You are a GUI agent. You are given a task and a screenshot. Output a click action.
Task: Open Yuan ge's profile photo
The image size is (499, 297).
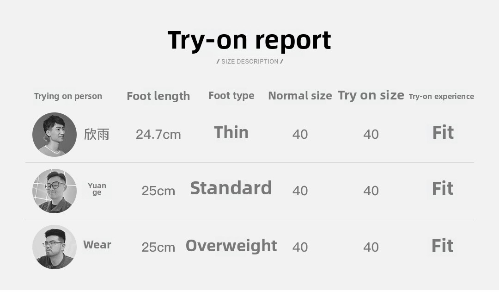pyautogui.click(x=55, y=191)
